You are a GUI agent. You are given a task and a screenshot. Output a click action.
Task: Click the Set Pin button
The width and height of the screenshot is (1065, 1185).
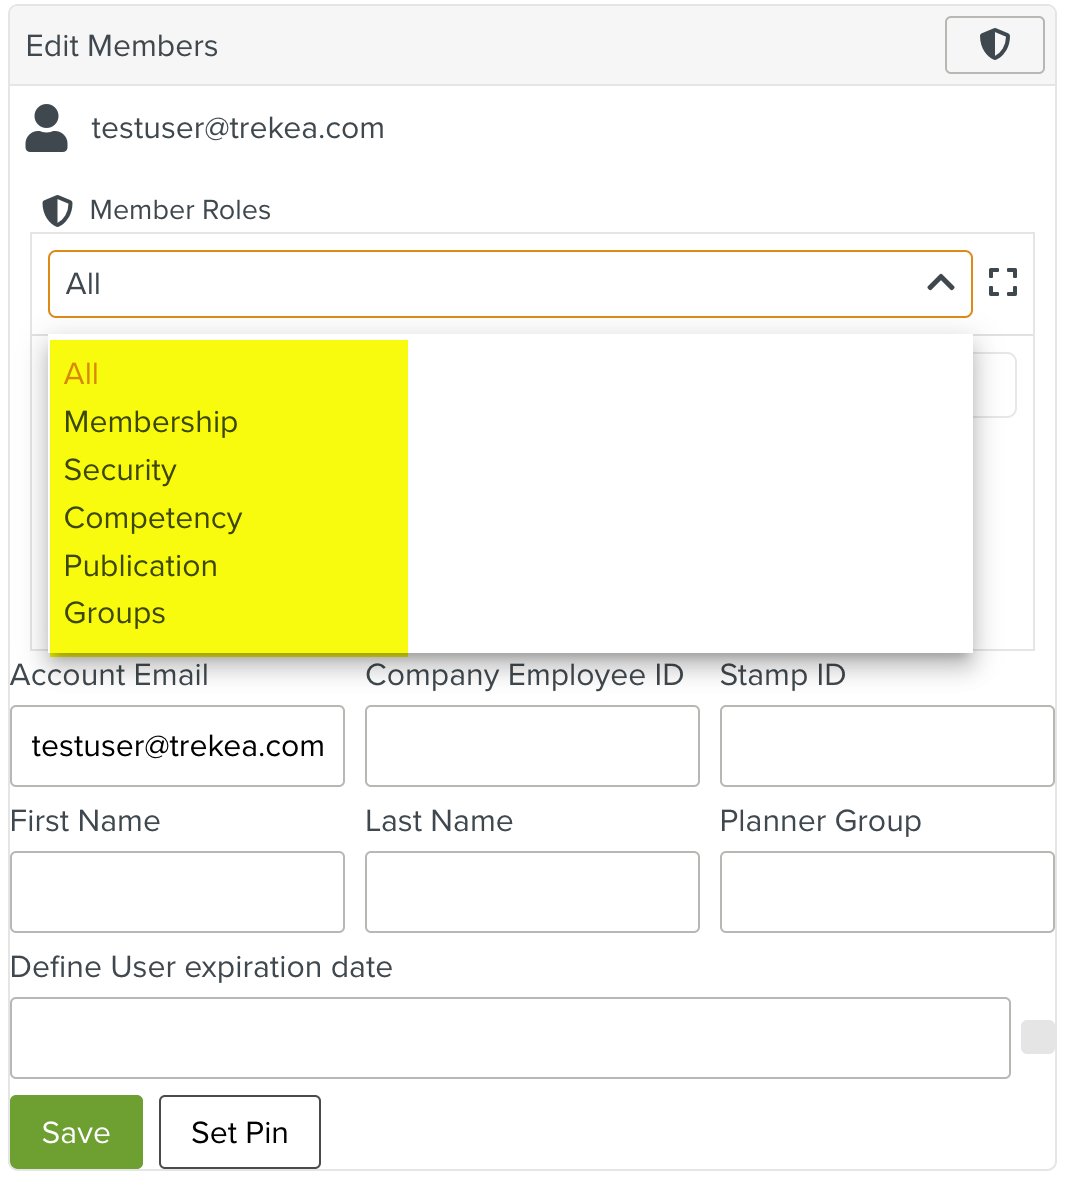click(239, 1132)
